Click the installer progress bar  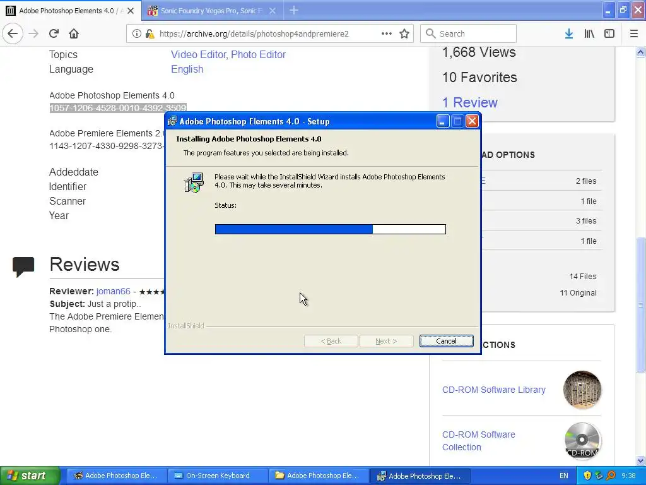[331, 229]
